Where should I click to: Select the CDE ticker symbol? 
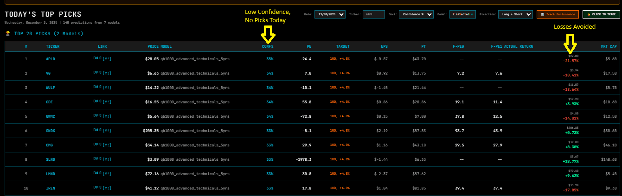tap(49, 102)
